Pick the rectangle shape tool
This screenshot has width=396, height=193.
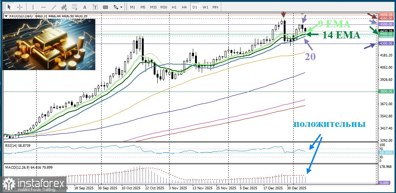click(106, 7)
